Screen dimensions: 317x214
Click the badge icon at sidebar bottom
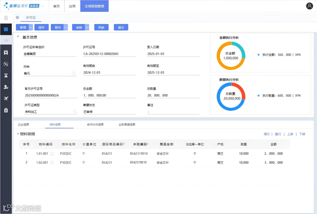6,110
